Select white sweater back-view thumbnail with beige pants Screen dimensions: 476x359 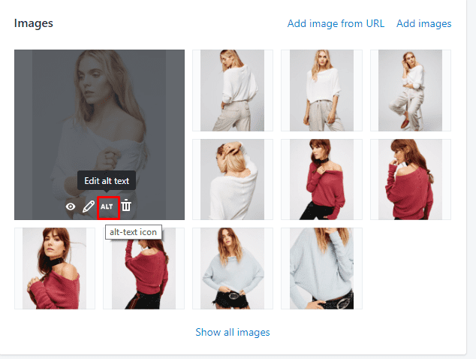click(x=233, y=91)
